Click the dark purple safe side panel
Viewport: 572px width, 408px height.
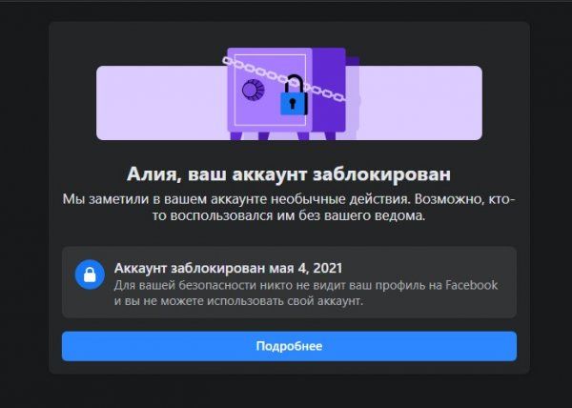(329, 90)
